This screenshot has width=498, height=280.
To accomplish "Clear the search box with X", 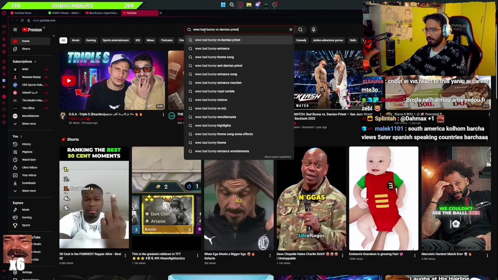I will point(291,30).
